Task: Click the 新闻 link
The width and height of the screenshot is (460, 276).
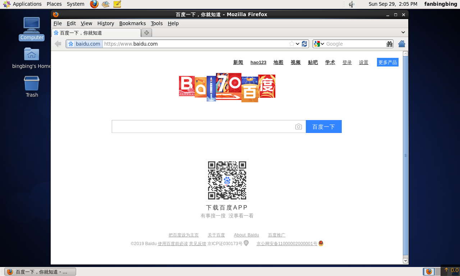Action: tap(238, 62)
